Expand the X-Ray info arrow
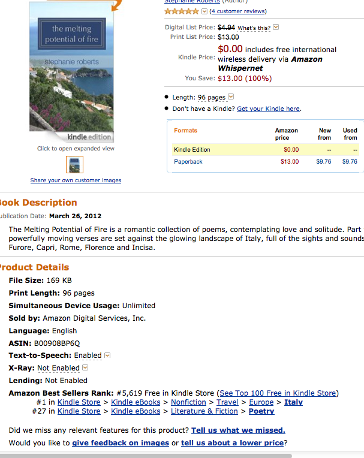Viewport: 364px width, 458px height. (x=85, y=368)
